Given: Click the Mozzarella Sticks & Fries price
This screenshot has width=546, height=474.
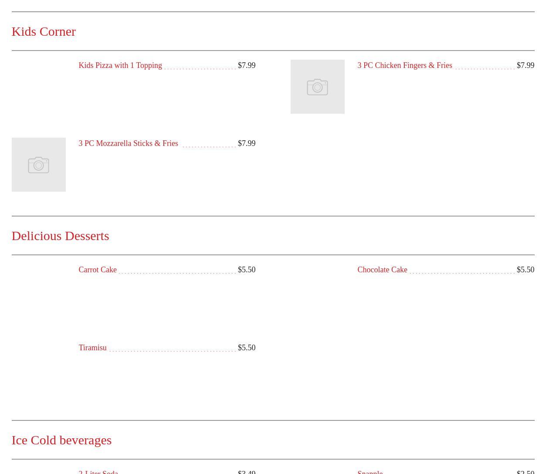Looking at the screenshot, I should coord(247,143).
